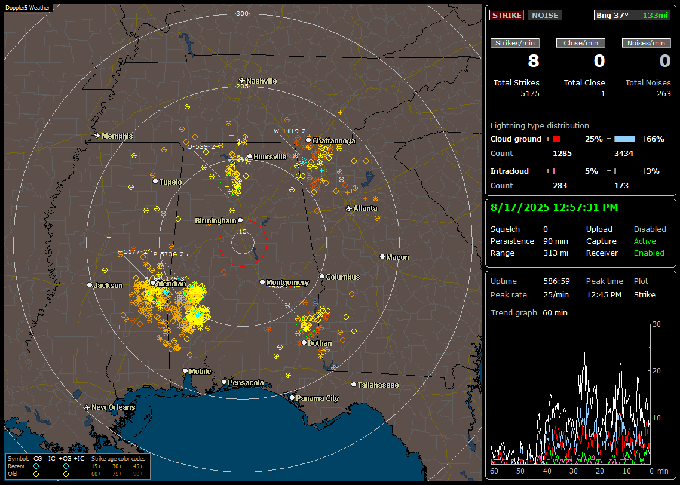680x485 pixels.
Task: Click the positive cloud-ground count 1285
Action: point(562,154)
